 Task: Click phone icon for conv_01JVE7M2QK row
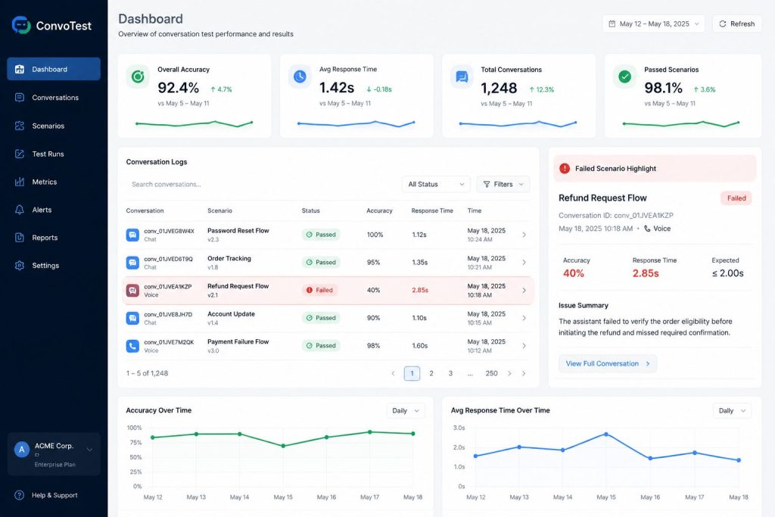[132, 345]
